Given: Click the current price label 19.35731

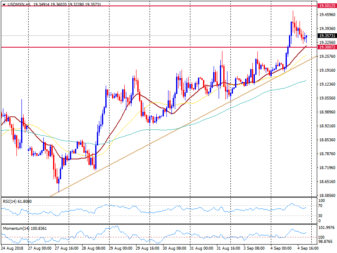Looking at the screenshot, I should pos(327,36).
